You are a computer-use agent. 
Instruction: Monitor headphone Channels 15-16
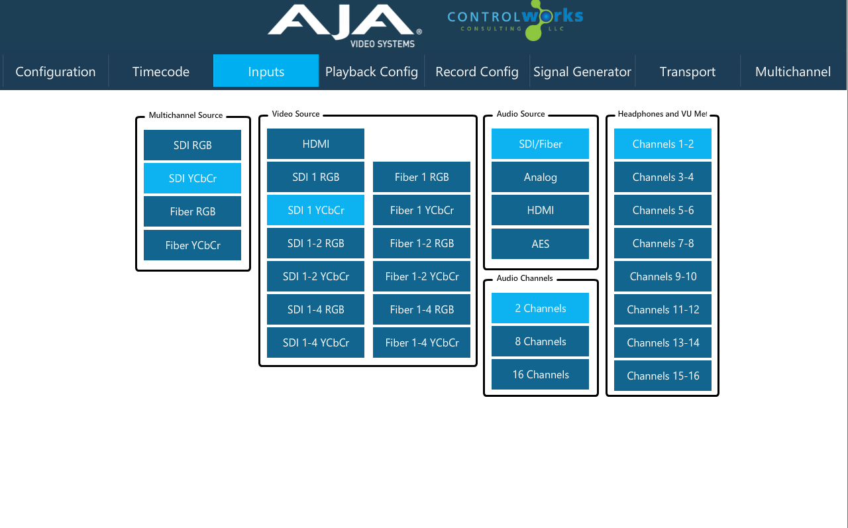[x=662, y=376]
